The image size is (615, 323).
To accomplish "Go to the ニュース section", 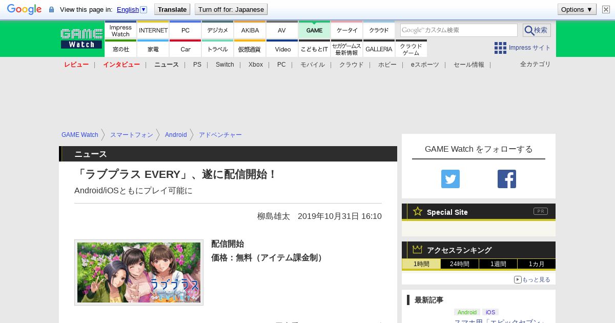I will click(167, 65).
